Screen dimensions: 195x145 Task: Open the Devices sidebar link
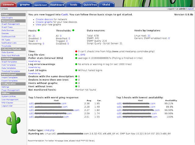pyautogui.click(x=5, y=33)
